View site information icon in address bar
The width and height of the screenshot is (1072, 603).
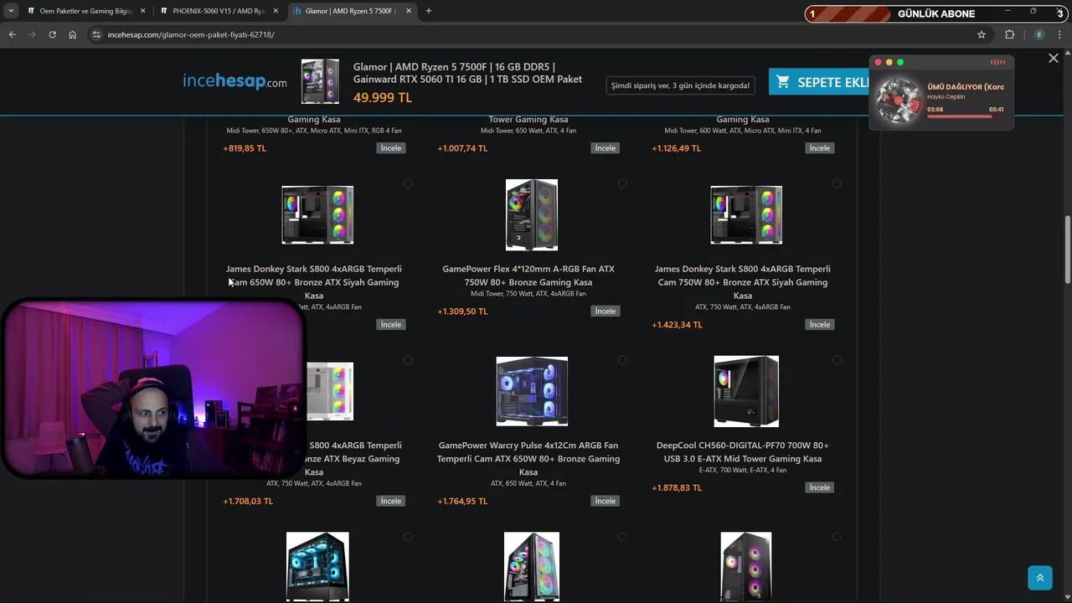(x=96, y=34)
